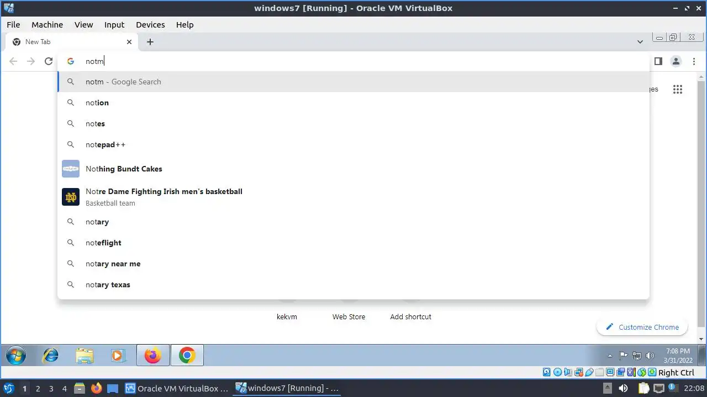The height and width of the screenshot is (397, 707).
Task: Click the VirtualBox hard disk indicator
Action: 547,372
